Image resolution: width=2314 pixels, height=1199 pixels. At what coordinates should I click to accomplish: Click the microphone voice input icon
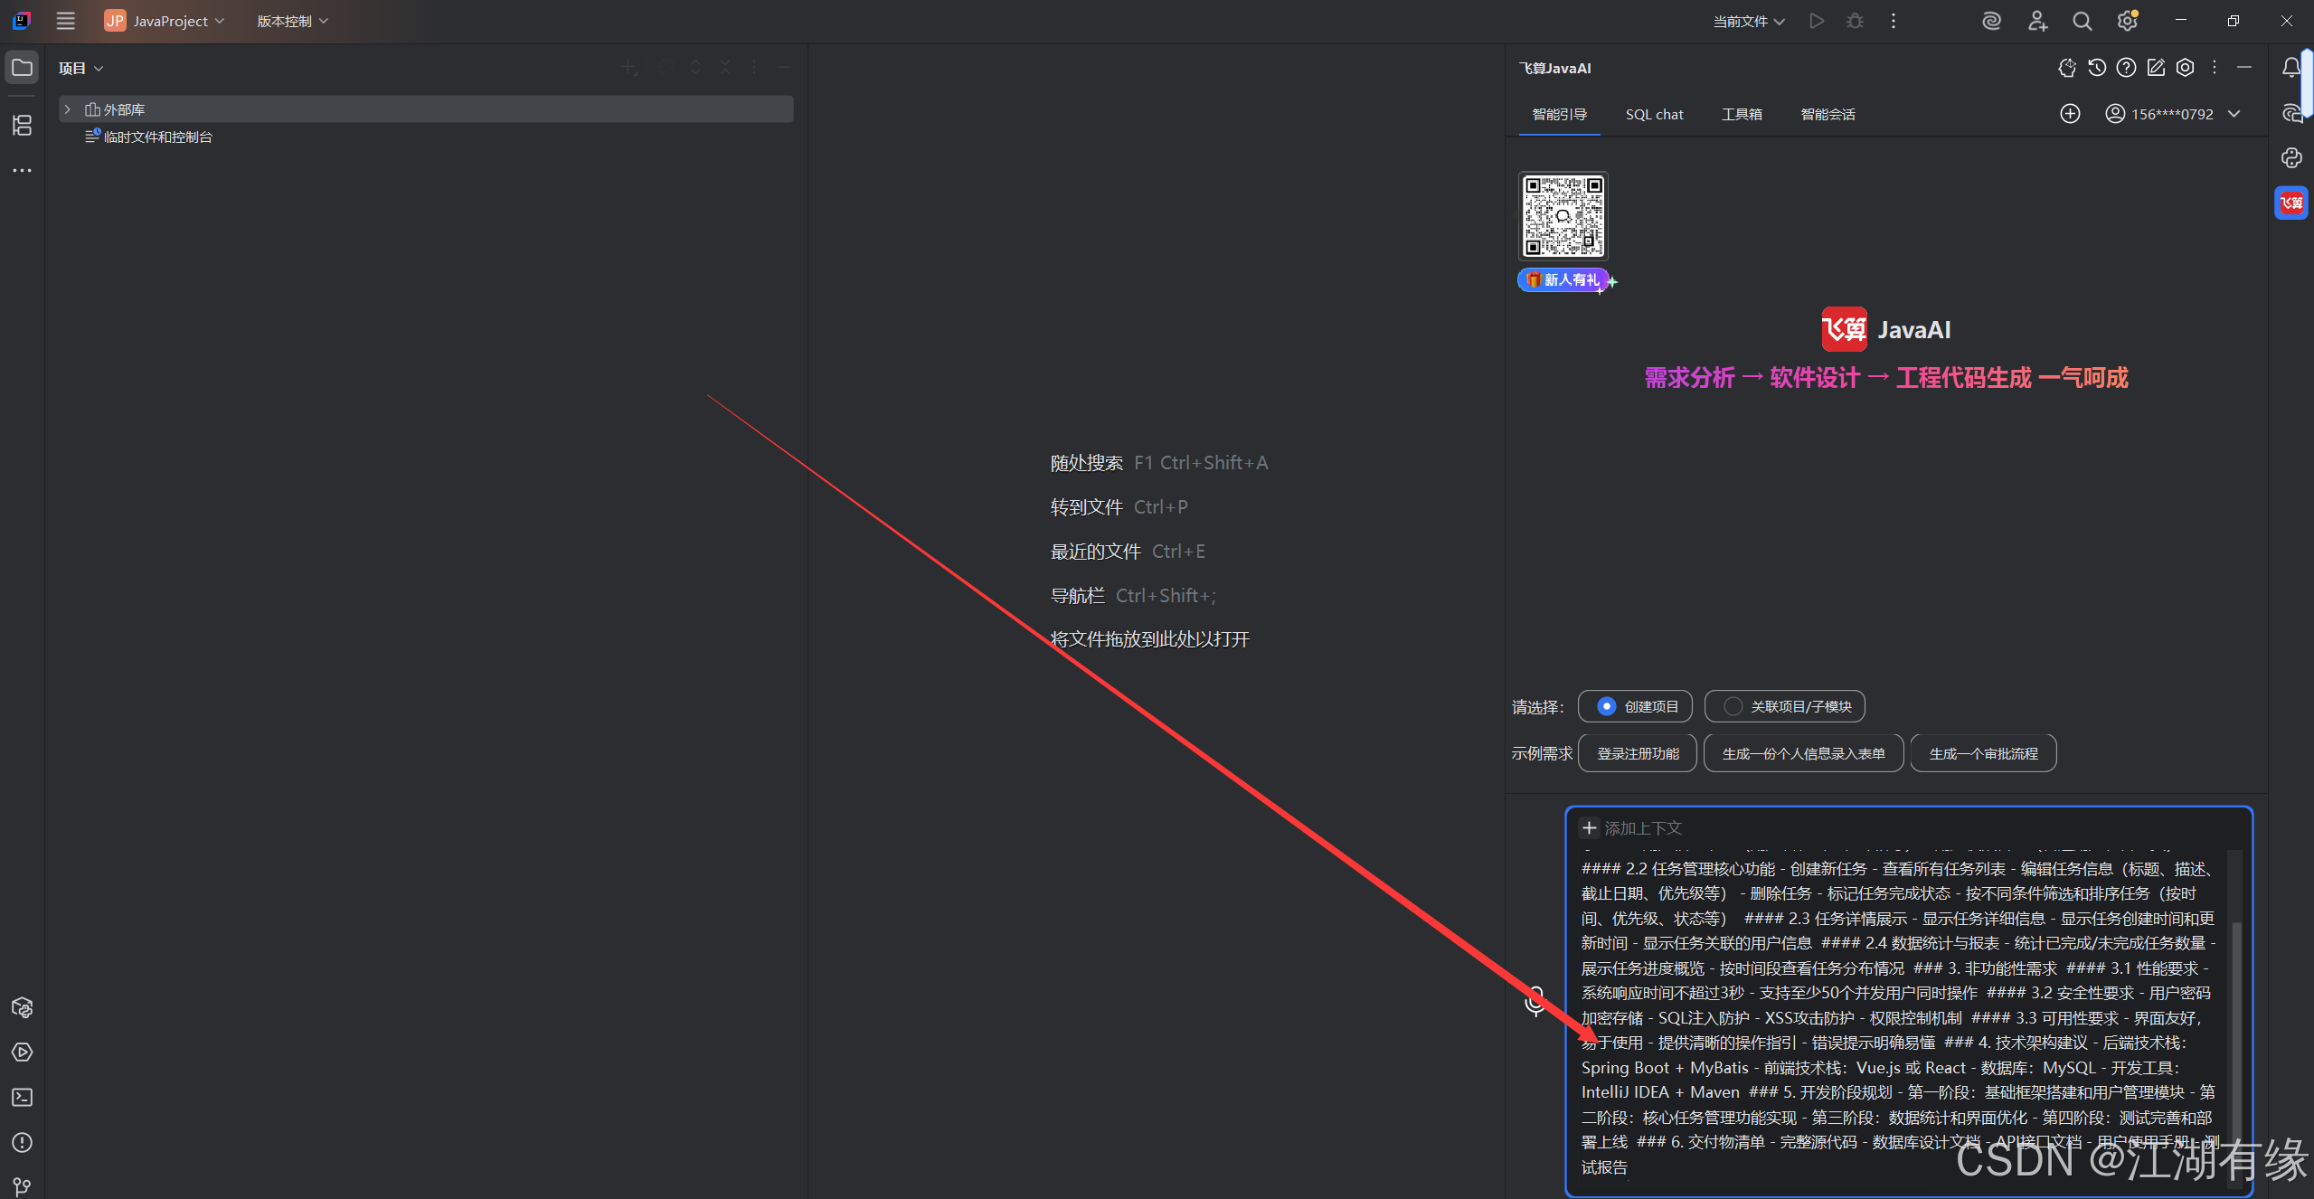click(x=1535, y=1000)
